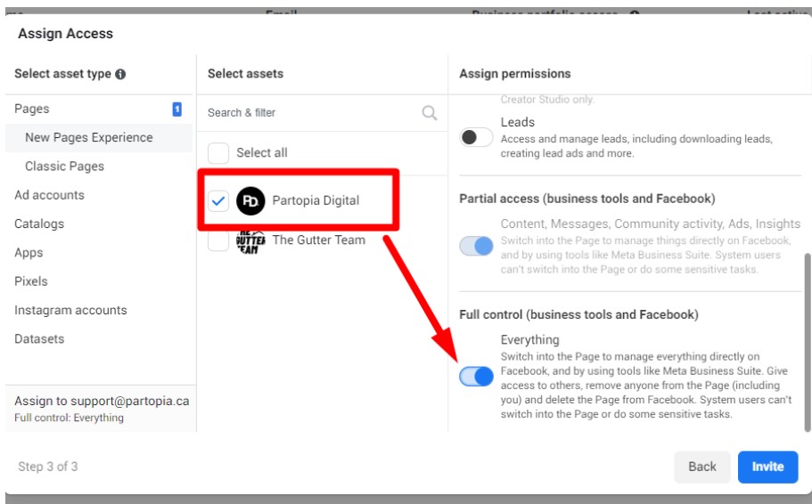This screenshot has height=504, width=812.
Task: Click the Assign Access dialog title
Action: point(65,34)
